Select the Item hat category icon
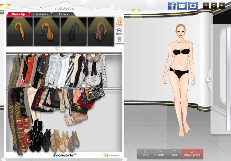Viewport: 231px width, 161px height. 119,32
